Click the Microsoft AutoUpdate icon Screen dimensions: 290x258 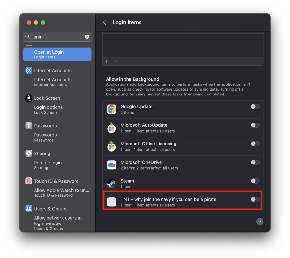111,128
